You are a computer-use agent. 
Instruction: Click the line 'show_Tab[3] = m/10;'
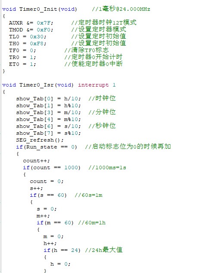48,112
